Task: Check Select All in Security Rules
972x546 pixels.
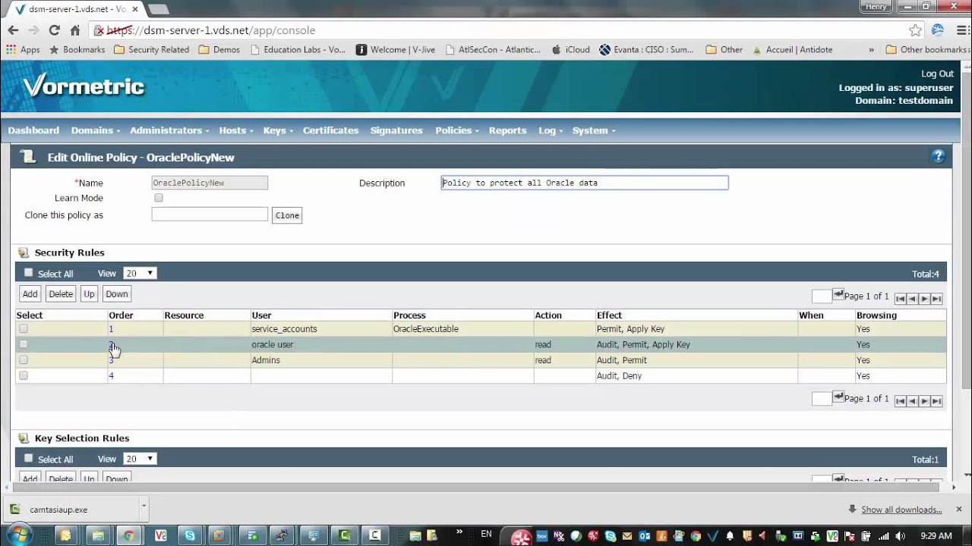Action: click(x=29, y=273)
